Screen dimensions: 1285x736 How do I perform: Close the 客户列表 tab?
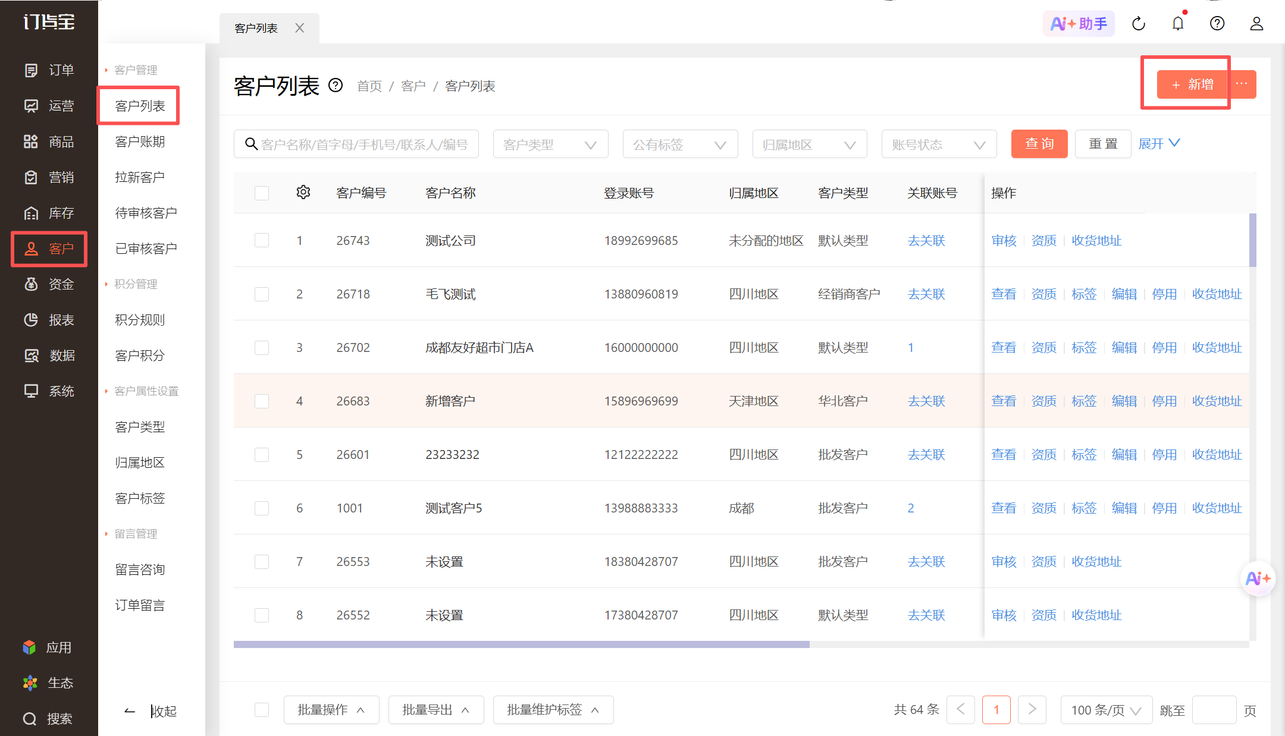300,28
